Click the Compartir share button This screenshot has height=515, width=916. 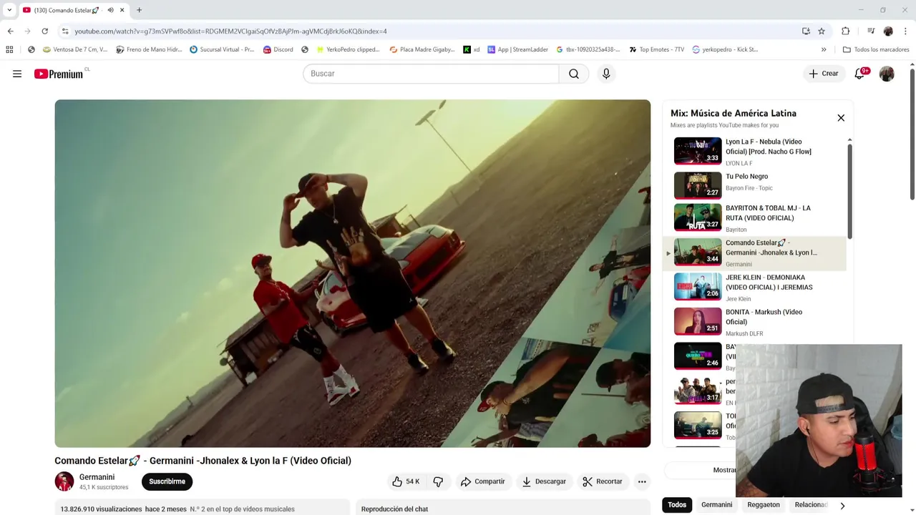(x=483, y=481)
